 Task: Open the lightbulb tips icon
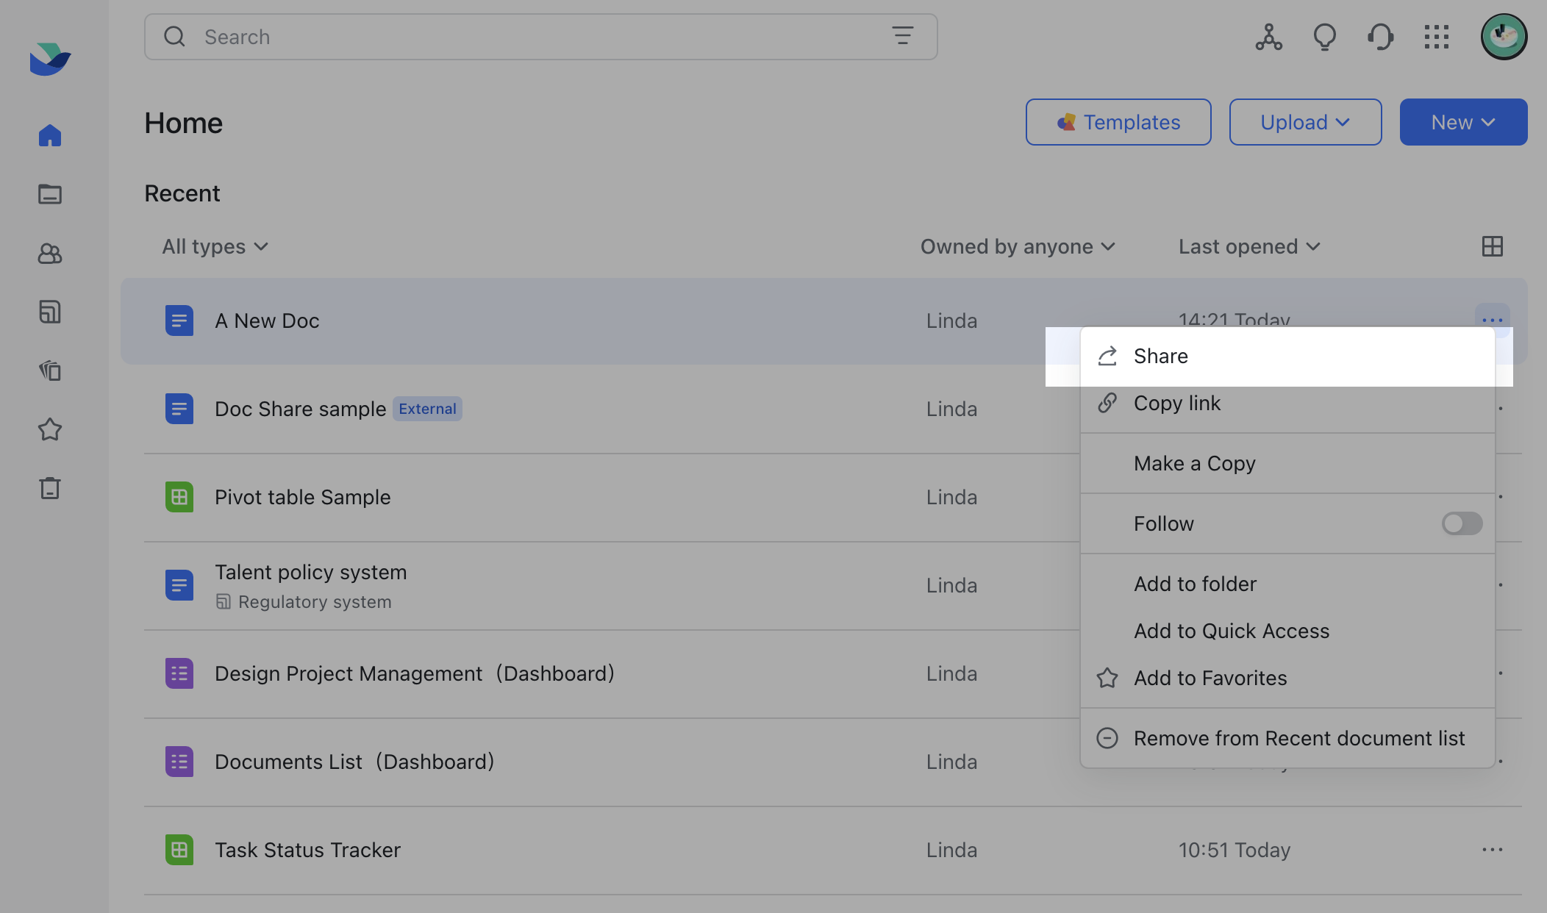pyautogui.click(x=1324, y=37)
